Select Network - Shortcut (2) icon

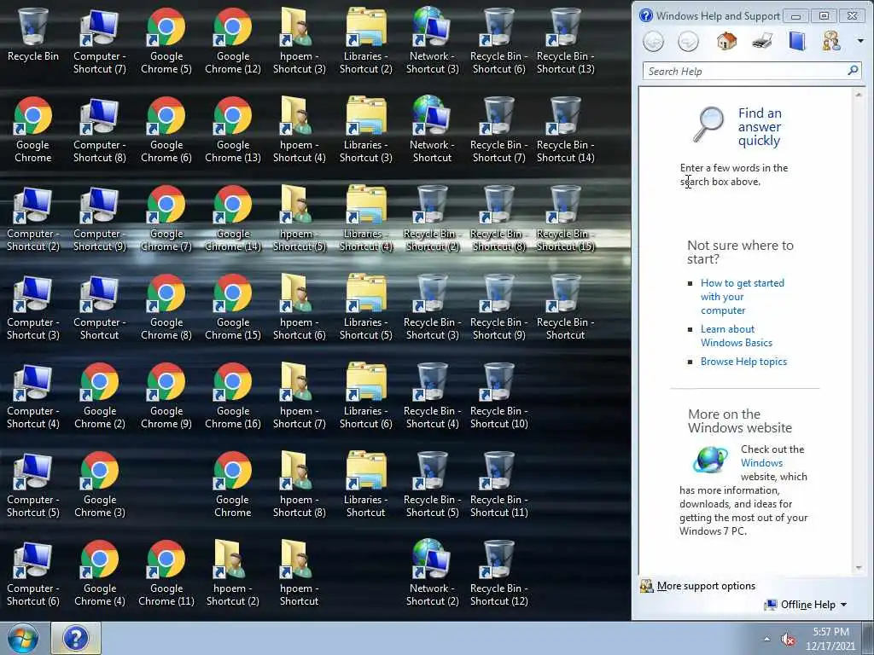coord(433,573)
